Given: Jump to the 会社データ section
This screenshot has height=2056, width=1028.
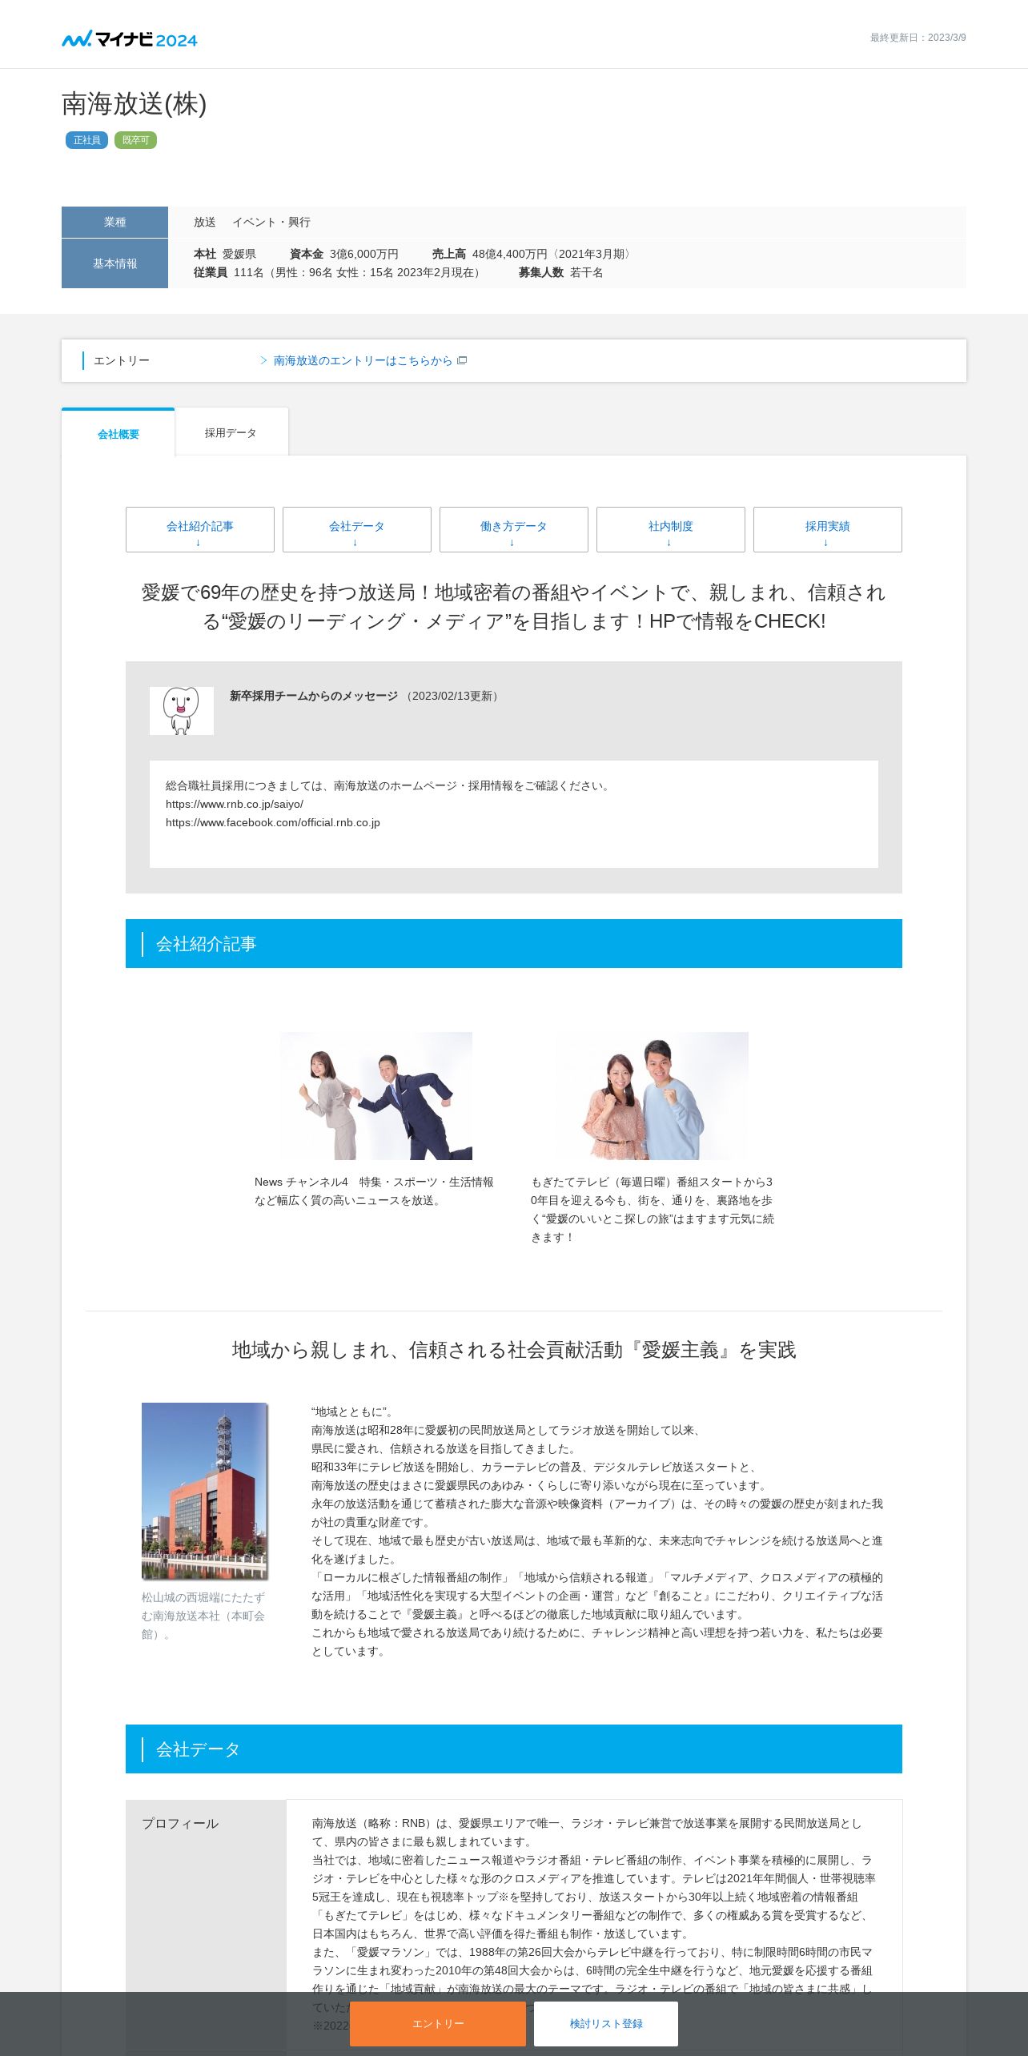Looking at the screenshot, I should 357,529.
